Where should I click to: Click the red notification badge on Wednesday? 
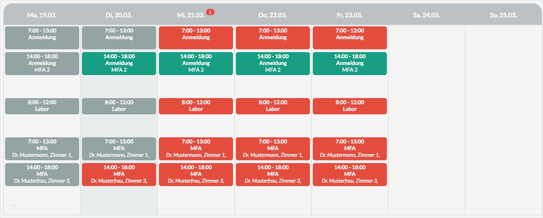click(210, 12)
